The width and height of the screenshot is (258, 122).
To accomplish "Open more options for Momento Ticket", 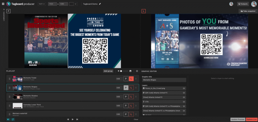I will [136, 79].
